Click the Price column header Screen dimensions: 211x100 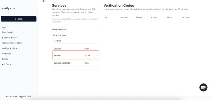pos(87,49)
